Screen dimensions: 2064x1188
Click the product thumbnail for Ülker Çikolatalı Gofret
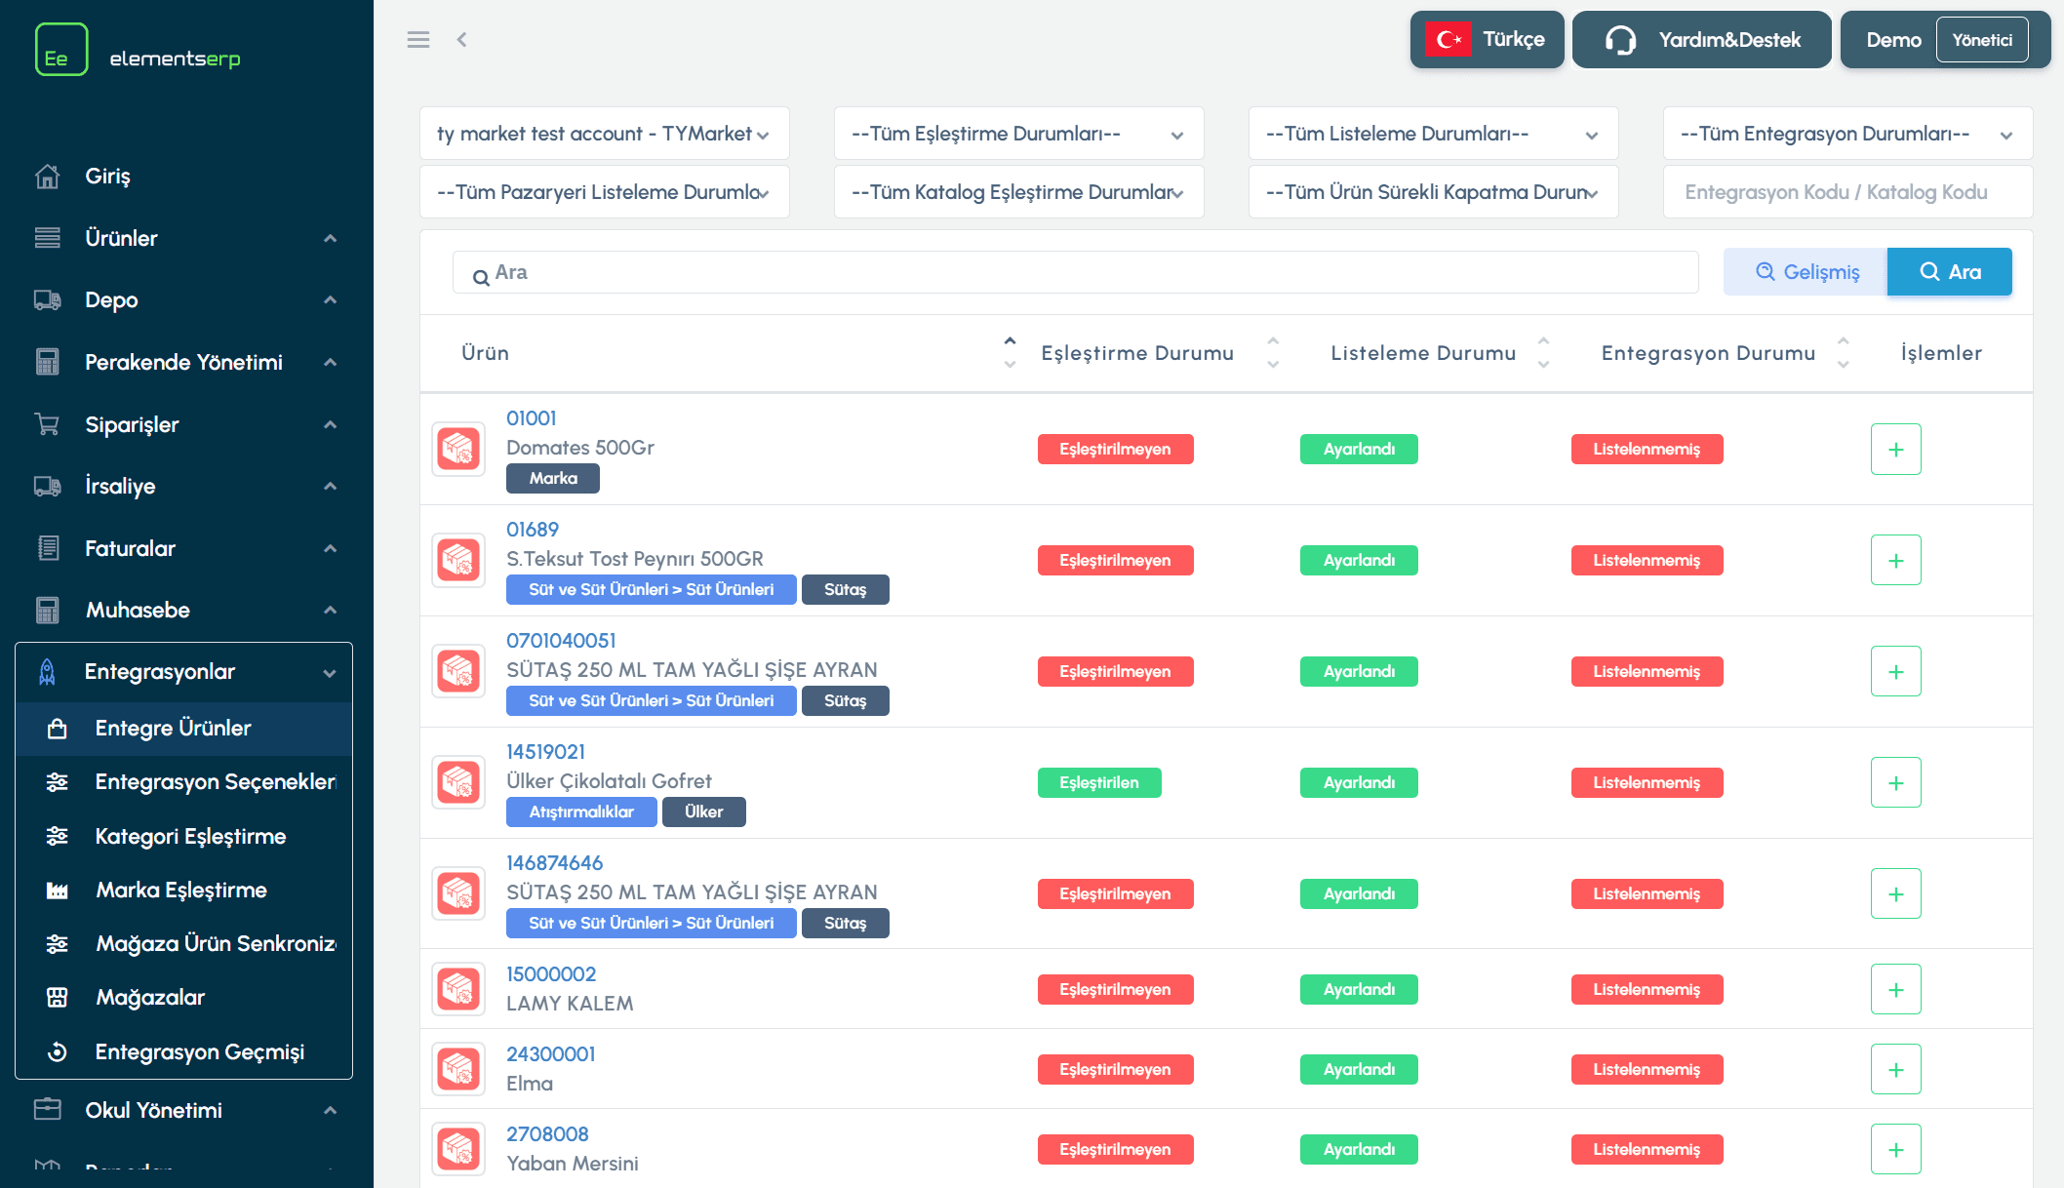[x=458, y=782]
